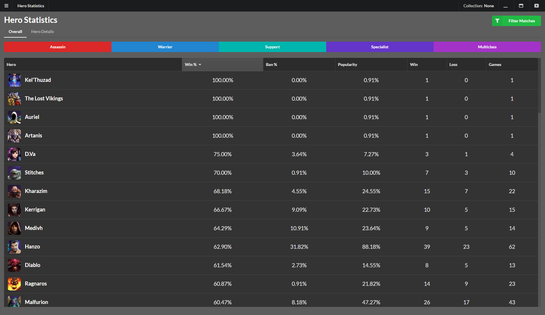This screenshot has width=545, height=315.
Task: Click the Medivh hero portrait
Action: click(x=14, y=228)
